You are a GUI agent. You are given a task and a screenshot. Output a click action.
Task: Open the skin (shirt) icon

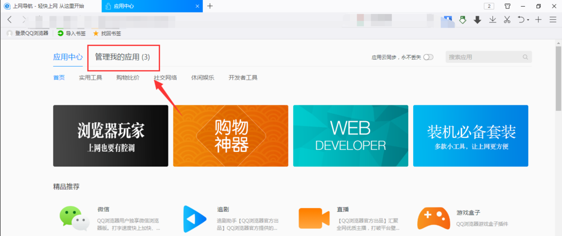coord(508,6)
